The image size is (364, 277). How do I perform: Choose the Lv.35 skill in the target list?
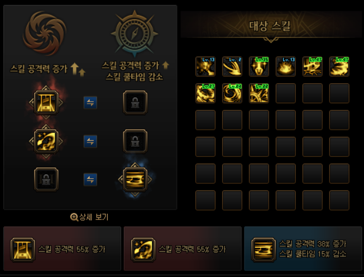(259, 66)
